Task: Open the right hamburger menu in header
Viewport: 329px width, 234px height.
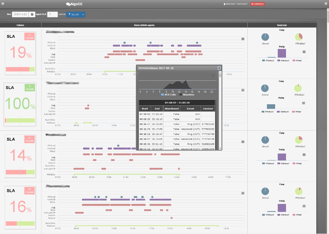Action: pos(326,4)
